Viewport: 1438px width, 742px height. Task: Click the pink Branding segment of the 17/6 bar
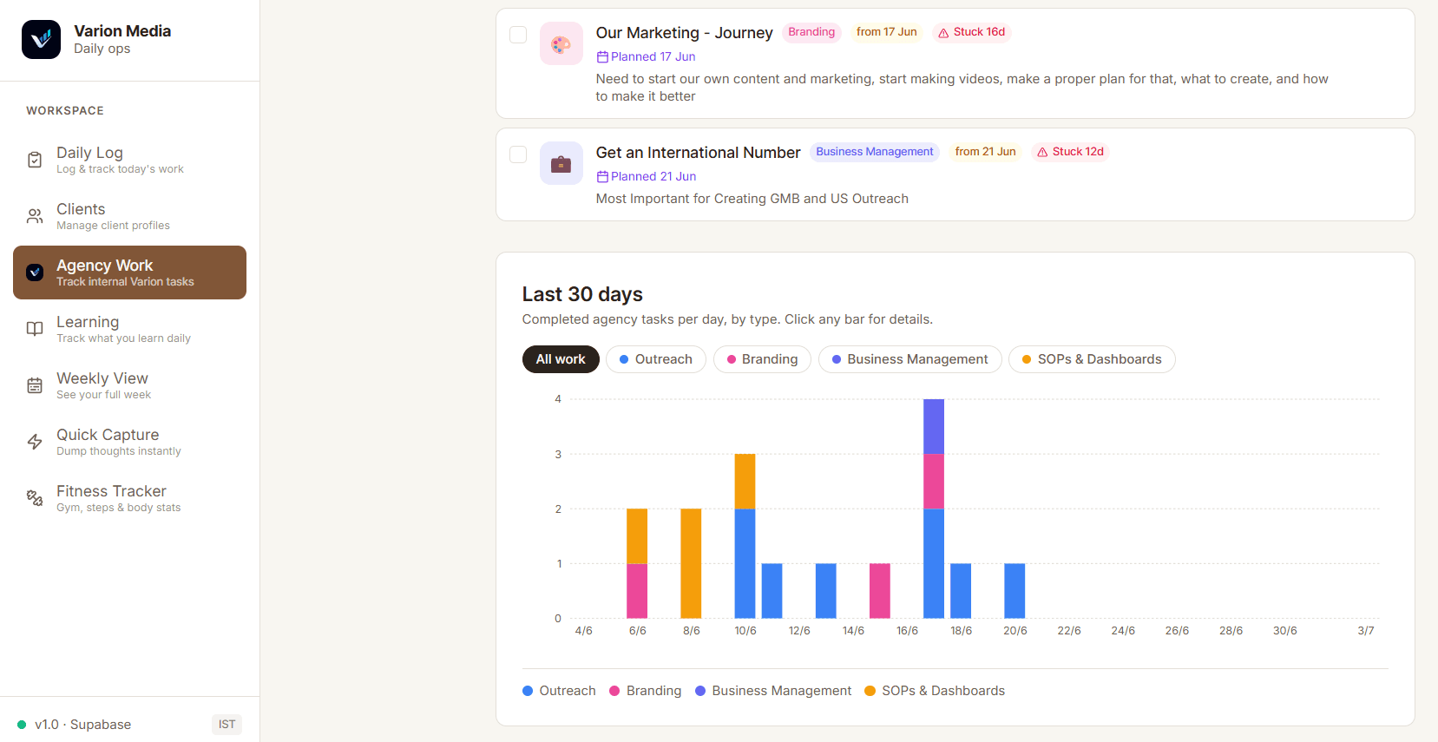(934, 482)
